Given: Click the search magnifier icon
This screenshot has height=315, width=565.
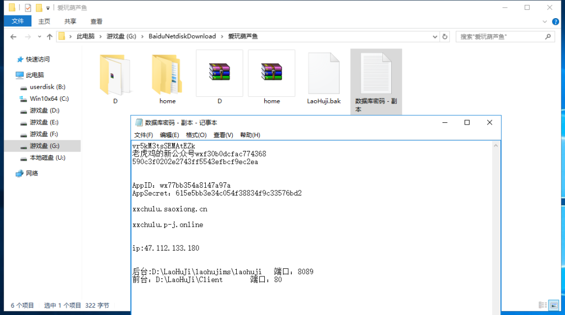Looking at the screenshot, I should pos(548,36).
